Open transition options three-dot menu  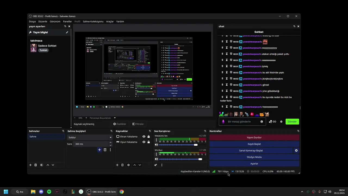110,150
